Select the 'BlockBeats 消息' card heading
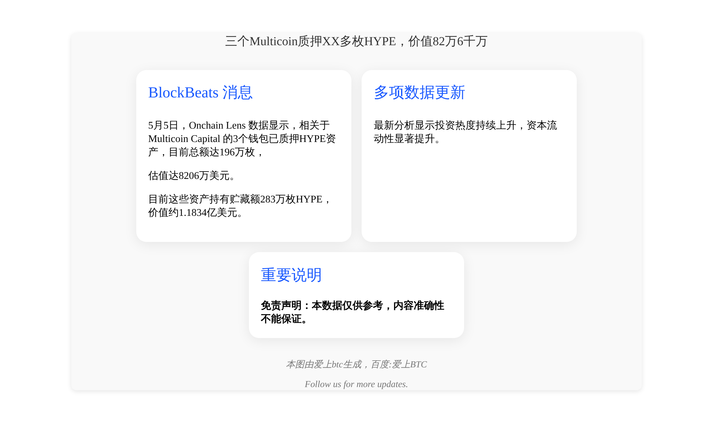713x424 pixels. 201,93
